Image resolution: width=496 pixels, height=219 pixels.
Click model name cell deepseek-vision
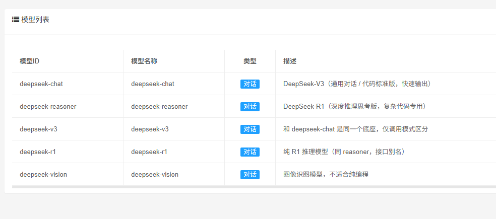pos(155,174)
